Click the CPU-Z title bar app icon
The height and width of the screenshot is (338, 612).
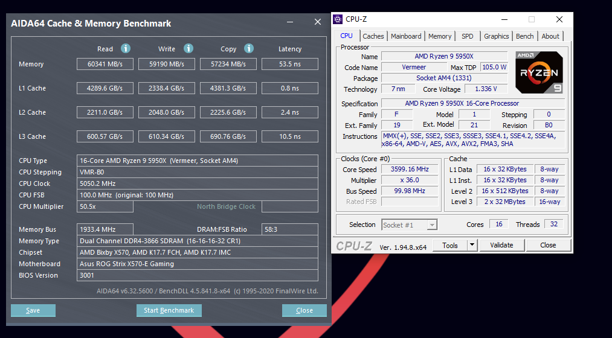tap(338, 19)
